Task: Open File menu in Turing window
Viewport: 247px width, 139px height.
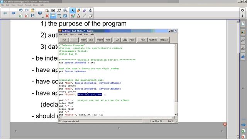Action: click(x=61, y=34)
